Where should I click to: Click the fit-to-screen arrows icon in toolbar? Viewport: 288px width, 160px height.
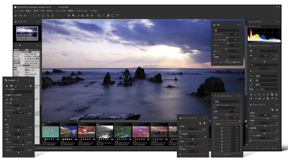(x=43, y=16)
